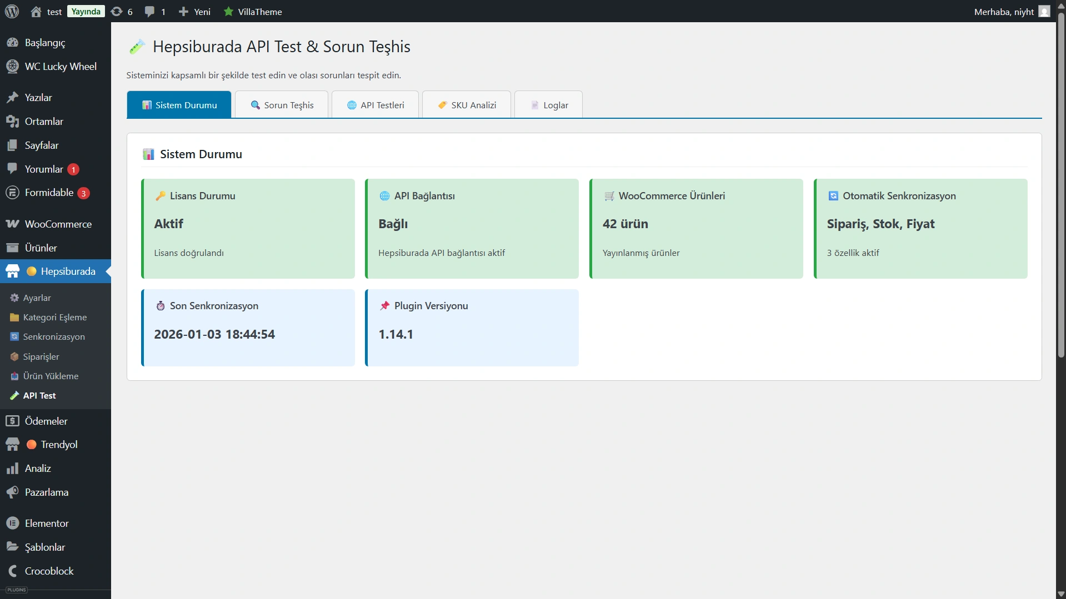Open the SKU Analizi tab

[467, 105]
